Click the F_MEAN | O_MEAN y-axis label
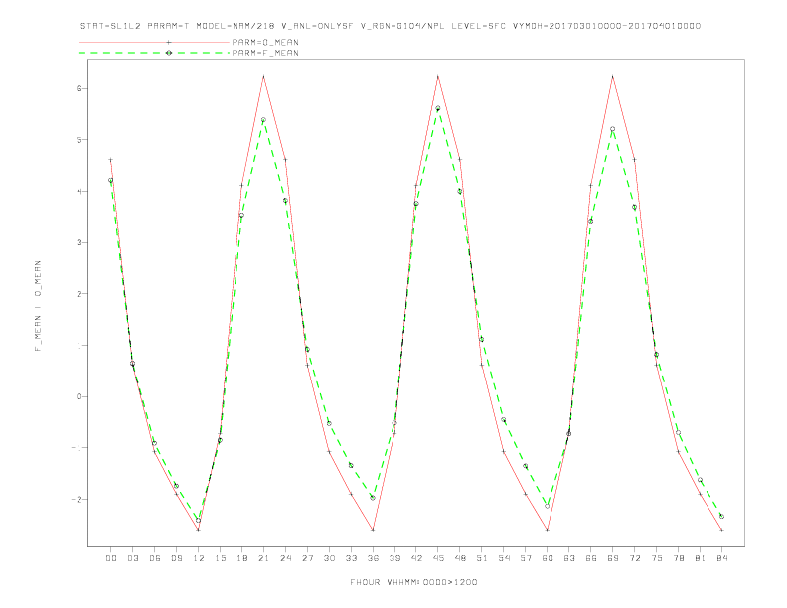This screenshot has height=608, width=787. (x=38, y=306)
